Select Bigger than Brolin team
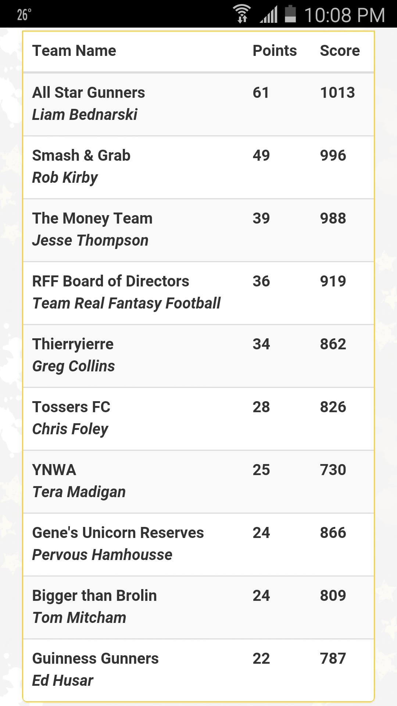Screen dimensions: 397x706 tap(198, 607)
